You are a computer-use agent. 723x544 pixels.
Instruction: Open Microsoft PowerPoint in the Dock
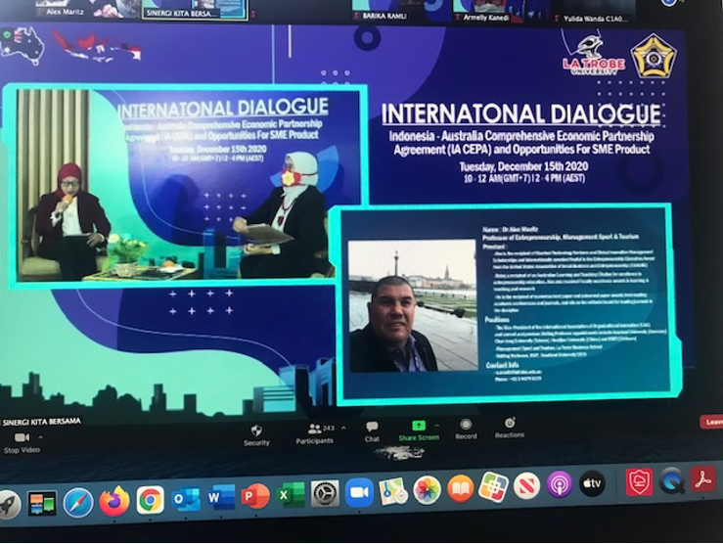click(255, 496)
